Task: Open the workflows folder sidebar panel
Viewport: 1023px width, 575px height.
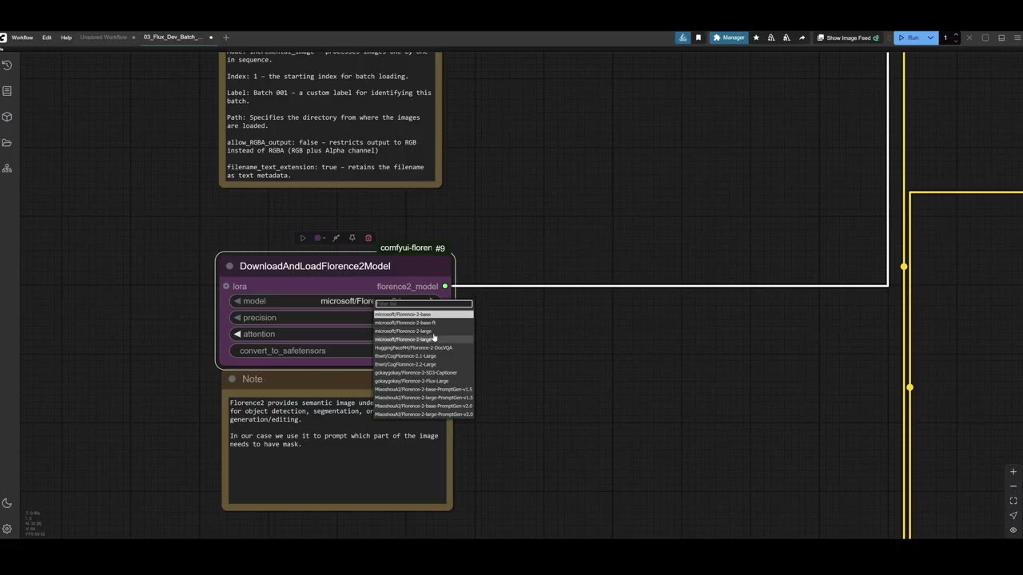Action: coord(7,143)
